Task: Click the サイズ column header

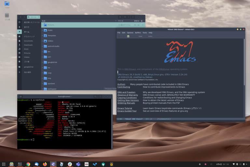Action: (x=120, y=21)
